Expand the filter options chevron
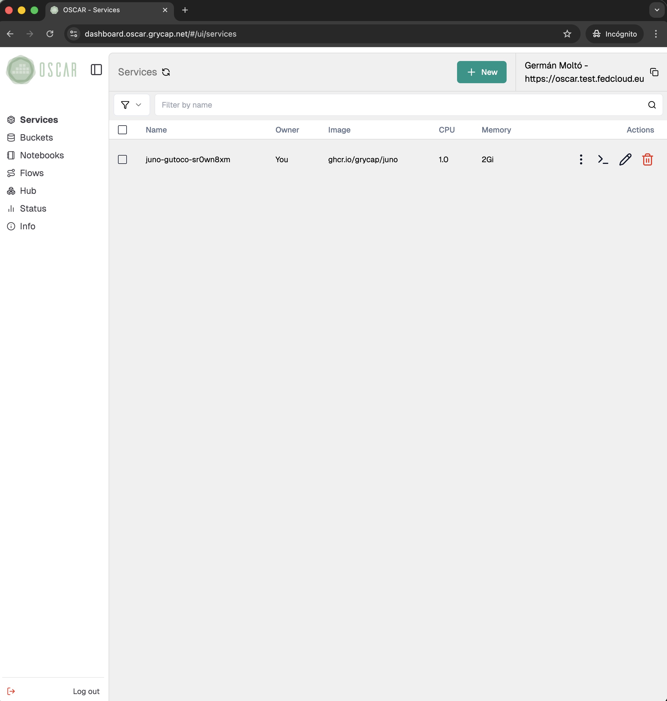Screen dimensions: 667x701 pyautogui.click(x=138, y=105)
